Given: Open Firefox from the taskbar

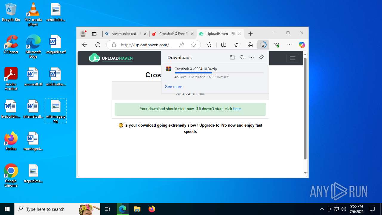Looking at the screenshot, I should click(152, 209).
